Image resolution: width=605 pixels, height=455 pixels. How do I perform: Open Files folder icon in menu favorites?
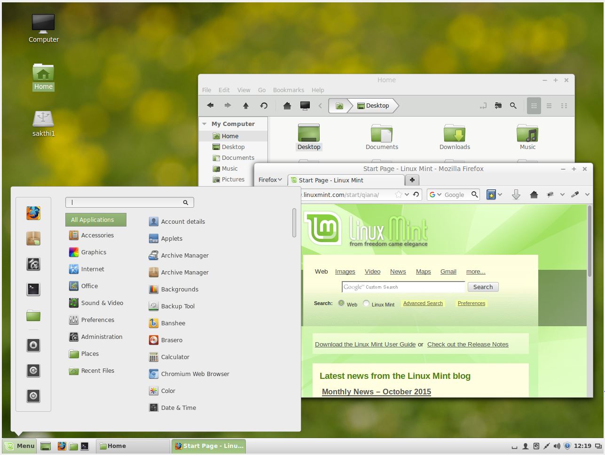[x=33, y=315]
